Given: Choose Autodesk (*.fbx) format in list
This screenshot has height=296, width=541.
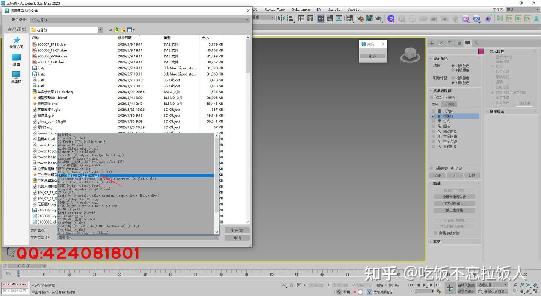Looking at the screenshot, I should [x=136, y=138].
